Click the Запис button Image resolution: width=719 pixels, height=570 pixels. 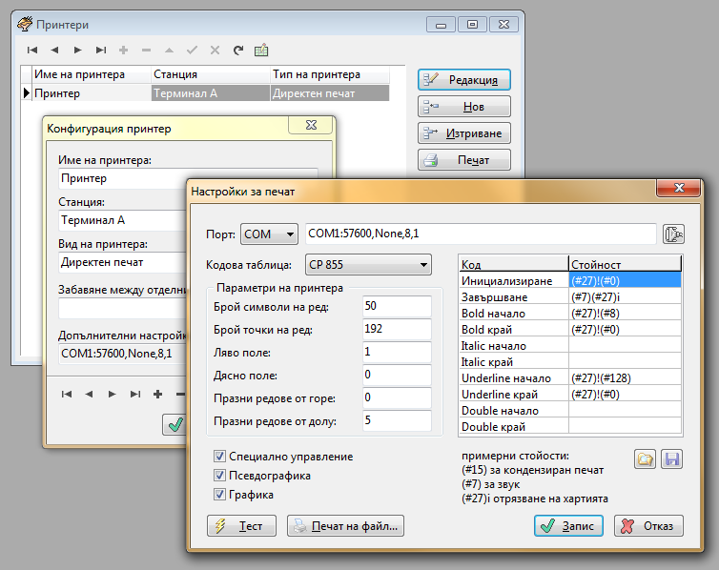(568, 525)
